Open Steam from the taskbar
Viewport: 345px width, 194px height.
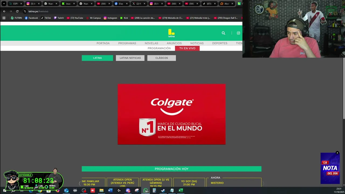(x=163, y=190)
